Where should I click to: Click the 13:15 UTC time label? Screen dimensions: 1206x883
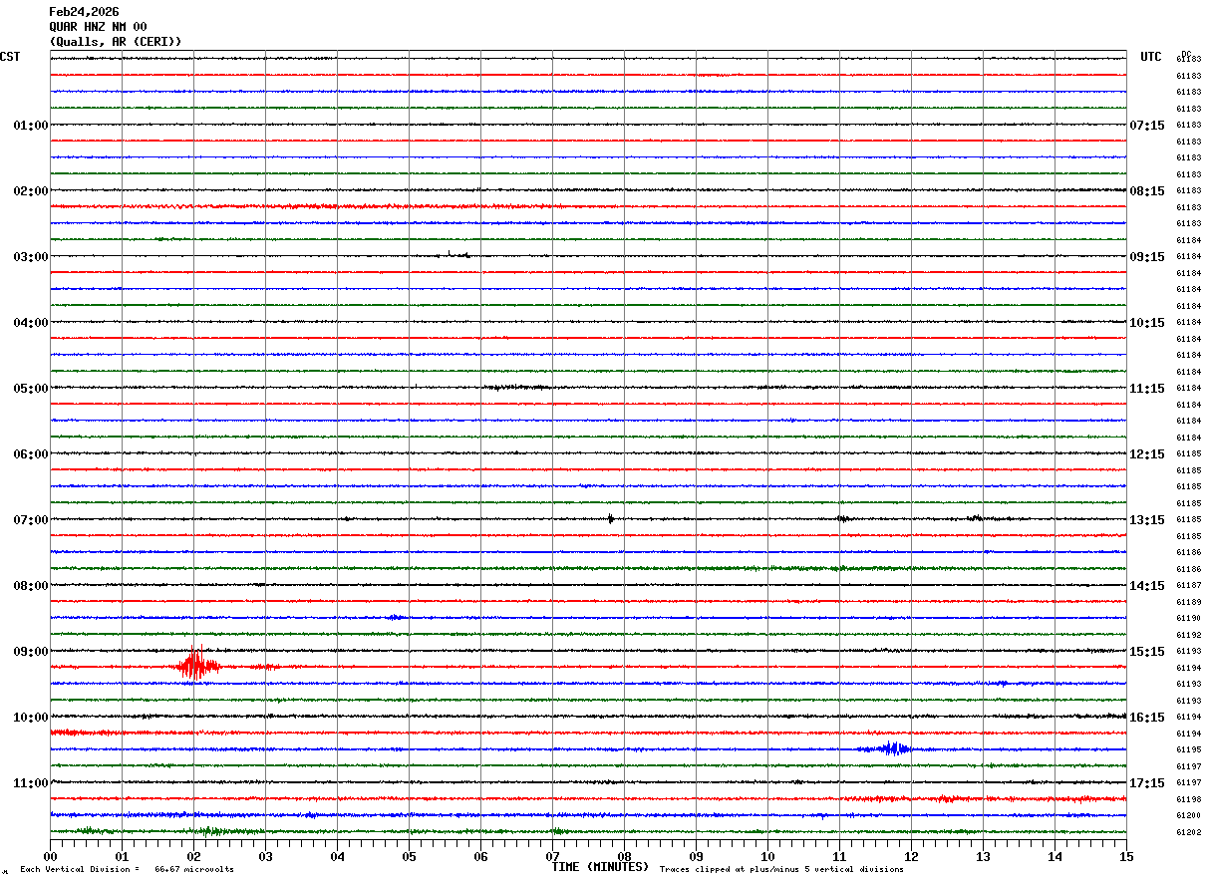1146,520
